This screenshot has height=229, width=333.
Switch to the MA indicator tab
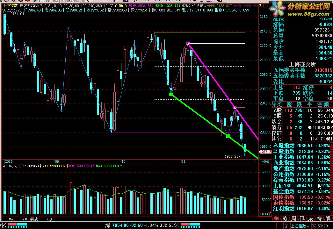click(11, 219)
